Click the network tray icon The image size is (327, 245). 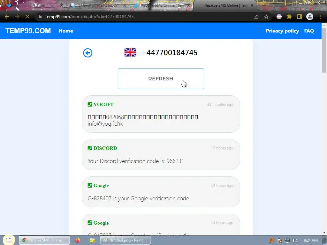tap(287, 241)
